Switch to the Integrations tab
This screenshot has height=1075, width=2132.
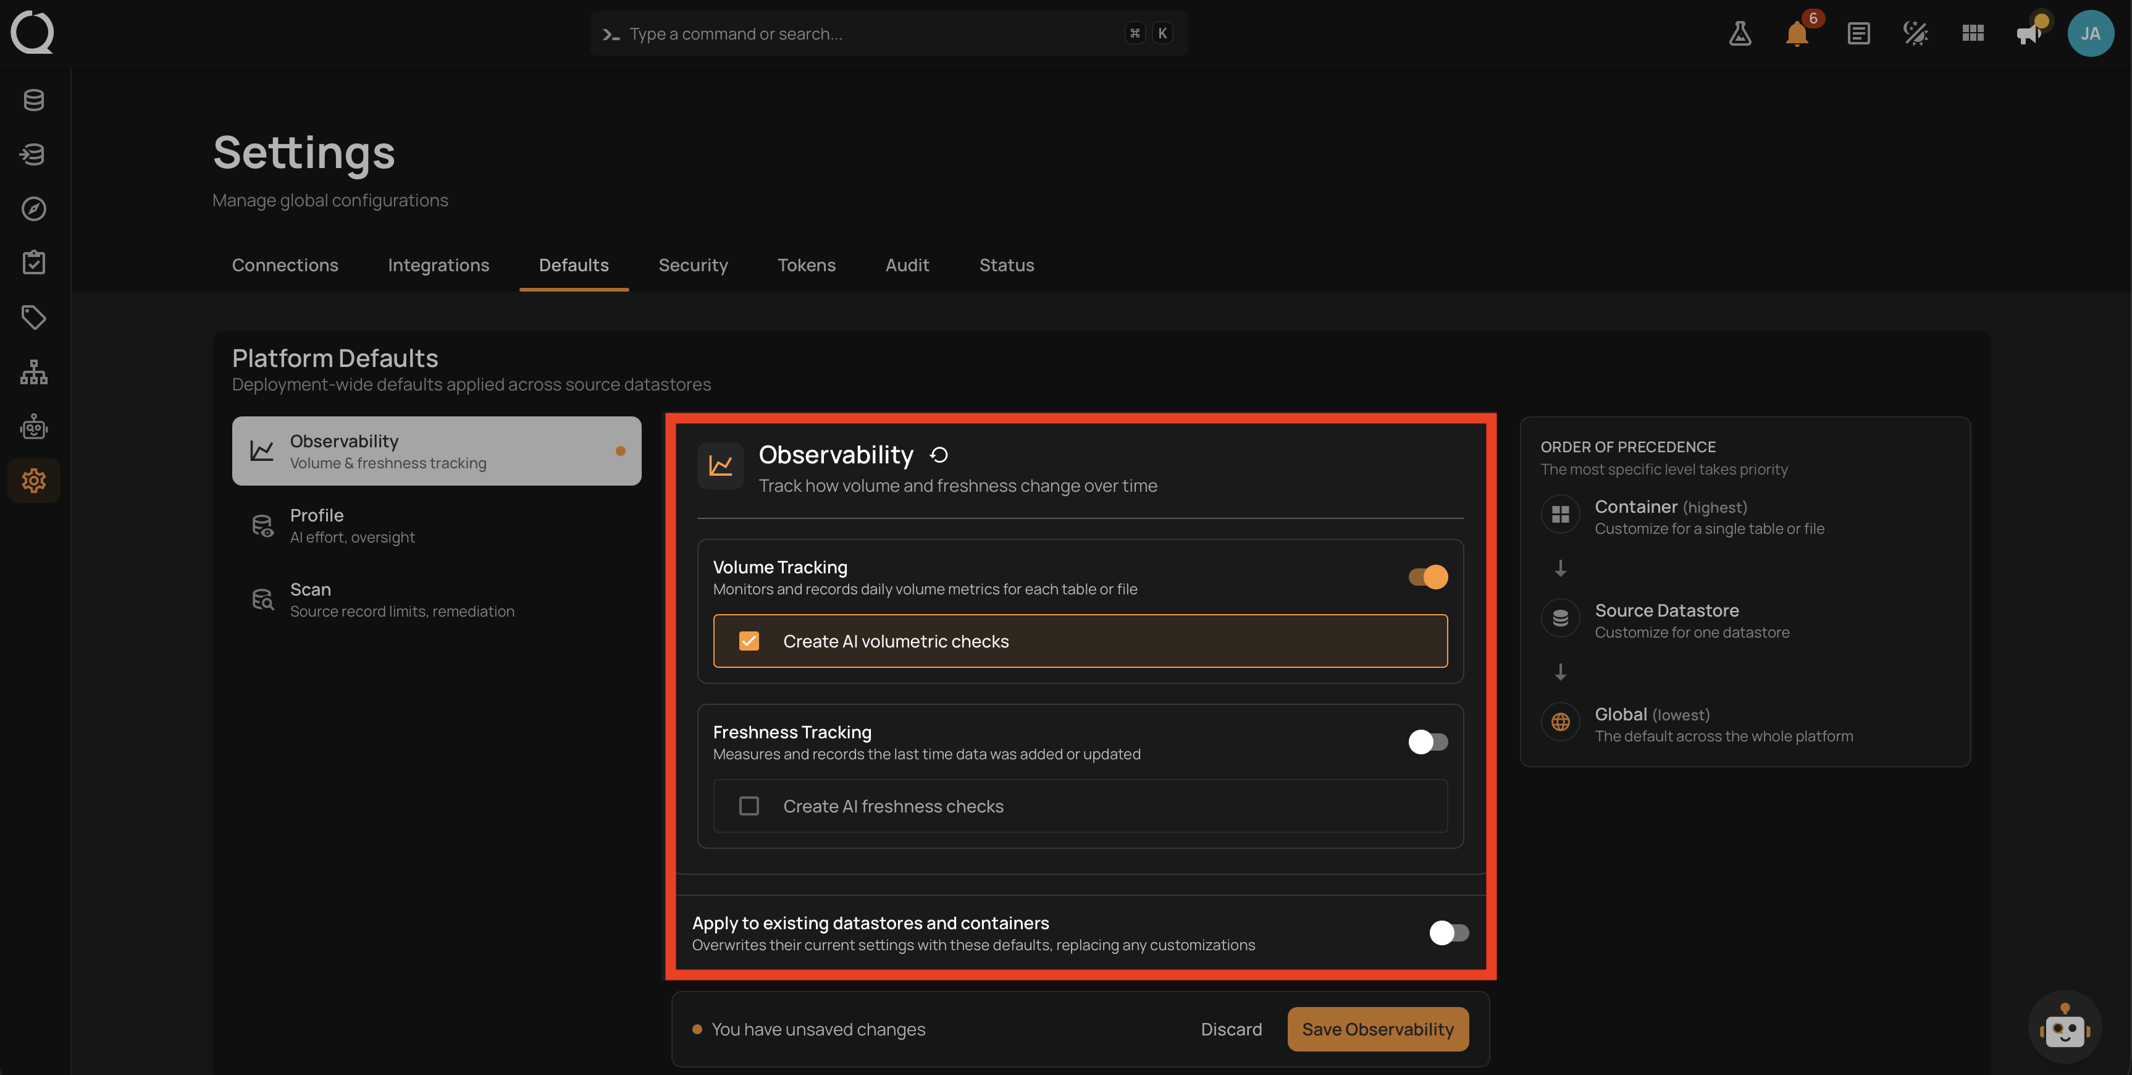coord(439,265)
